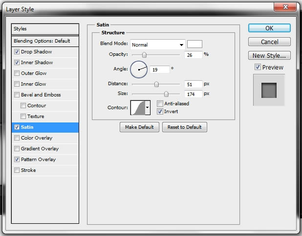
Task: Select the Drop Shadow label
Action: [36, 52]
